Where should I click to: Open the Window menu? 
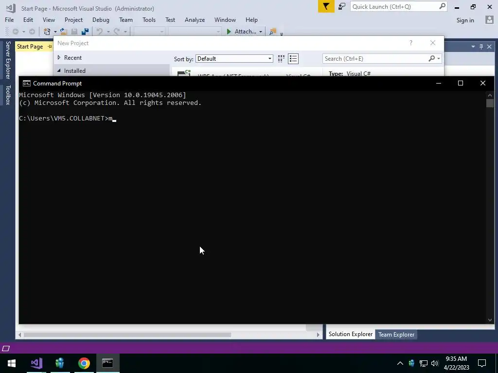pos(225,19)
